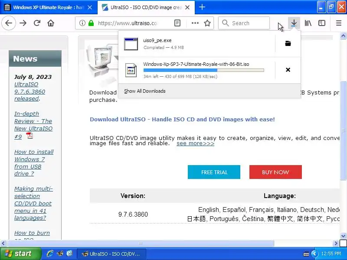Click the BUY NOW button
The width and height of the screenshot is (347, 260).
275,172
